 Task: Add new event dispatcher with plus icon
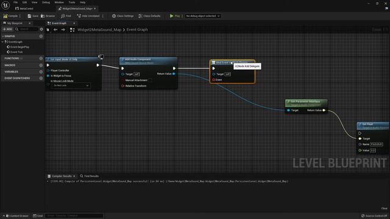tap(41, 78)
